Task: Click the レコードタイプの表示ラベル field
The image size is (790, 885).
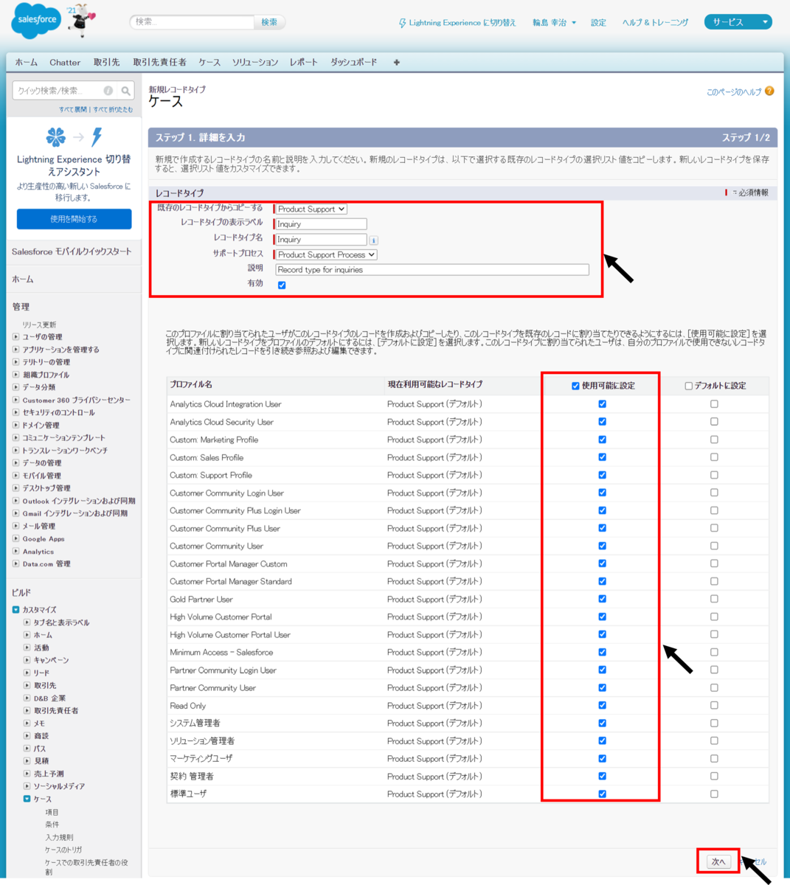Action: pyautogui.click(x=321, y=224)
